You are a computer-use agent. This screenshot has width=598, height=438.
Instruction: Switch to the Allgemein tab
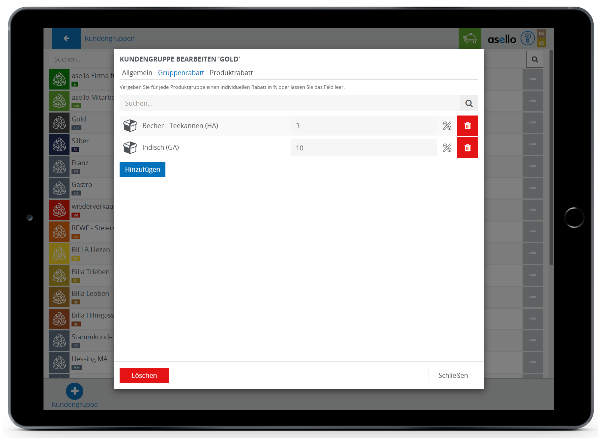click(137, 73)
